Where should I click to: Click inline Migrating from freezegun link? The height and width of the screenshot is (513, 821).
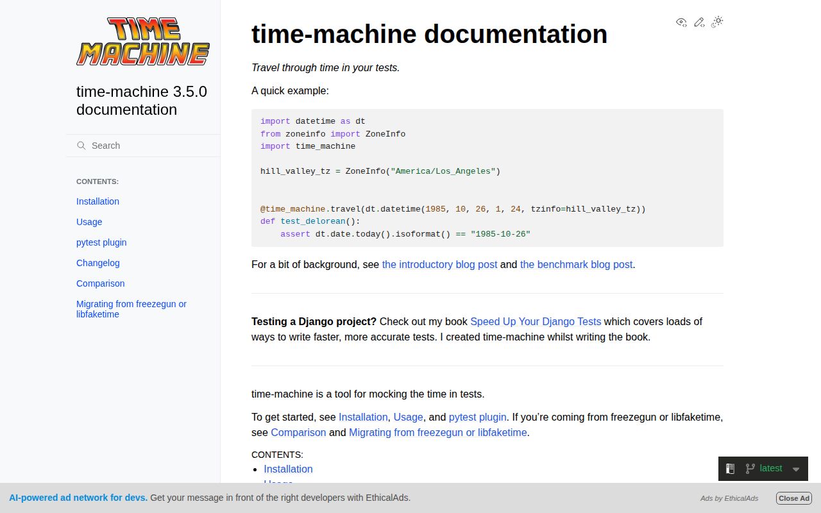[437, 432]
